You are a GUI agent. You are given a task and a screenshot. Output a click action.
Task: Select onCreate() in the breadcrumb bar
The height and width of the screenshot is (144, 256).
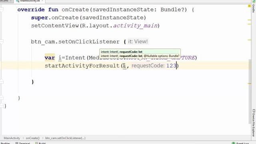[x=33, y=138]
